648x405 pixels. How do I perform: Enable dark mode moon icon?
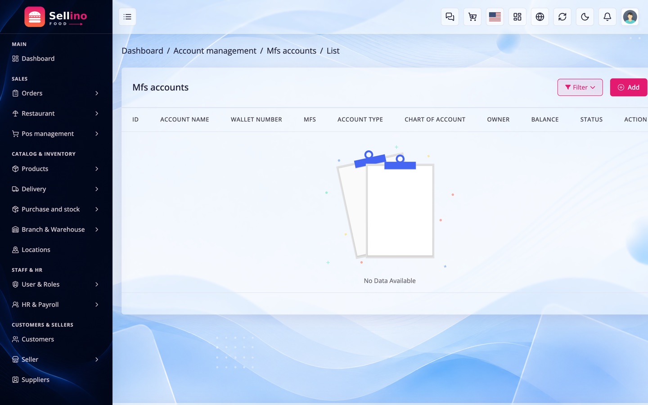pos(585,17)
